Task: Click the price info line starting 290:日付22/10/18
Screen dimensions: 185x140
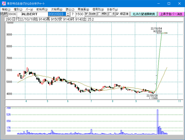Action: pos(50,19)
